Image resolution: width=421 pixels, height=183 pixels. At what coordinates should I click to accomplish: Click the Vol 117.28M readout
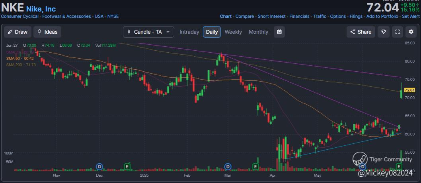pyautogui.click(x=105, y=46)
